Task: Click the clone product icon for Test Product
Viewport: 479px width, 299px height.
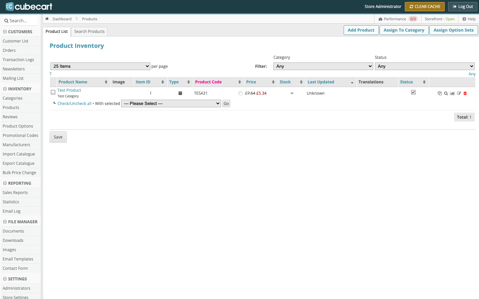Action: tap(439, 93)
